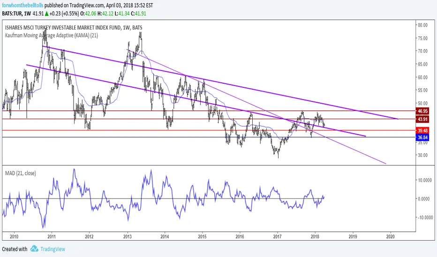Click the 70.00 price axis label
Viewport: 437px width, 257px height.
pyautogui.click(x=422, y=51)
